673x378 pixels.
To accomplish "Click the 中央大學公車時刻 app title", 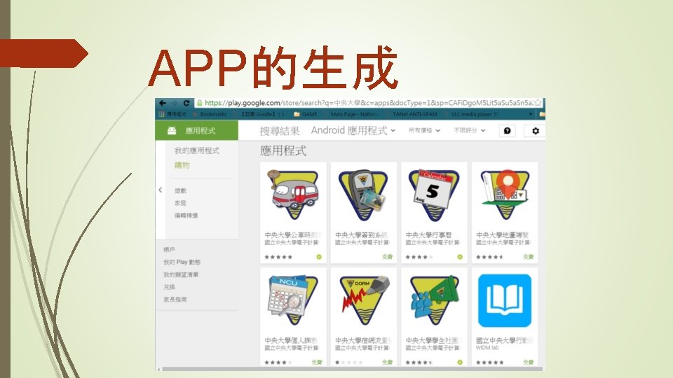I will coord(293,235).
